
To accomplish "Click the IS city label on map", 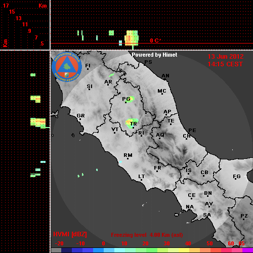I will coord(189,171).
